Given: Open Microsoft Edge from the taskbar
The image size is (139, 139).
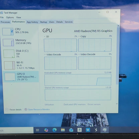Looking at the screenshot, I should 54,130.
